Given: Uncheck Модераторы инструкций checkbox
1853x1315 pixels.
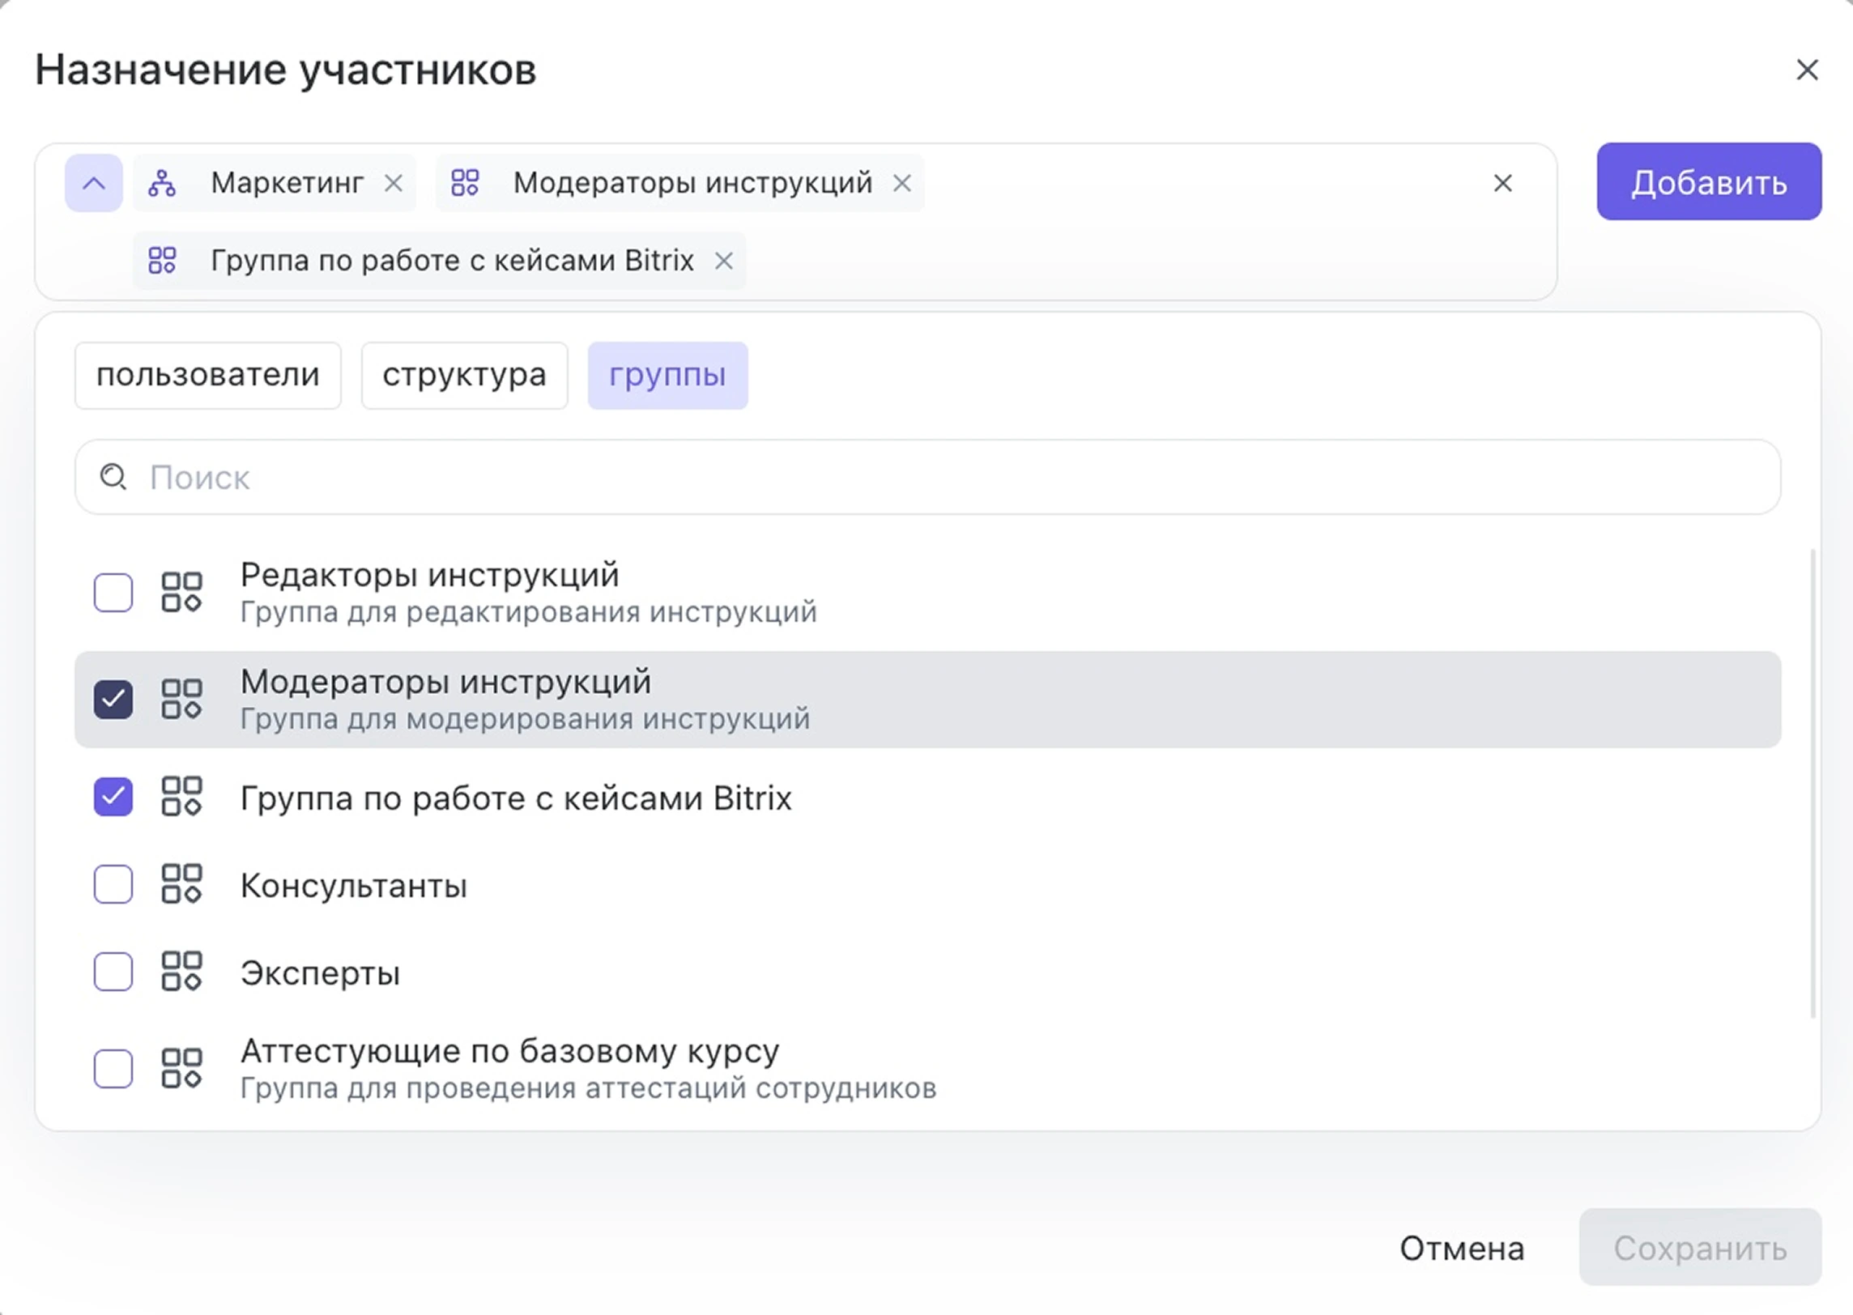Looking at the screenshot, I should (113, 700).
